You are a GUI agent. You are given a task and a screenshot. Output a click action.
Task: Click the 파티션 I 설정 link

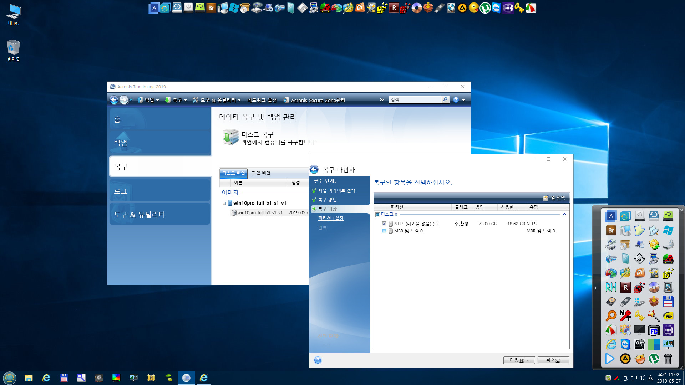coord(330,218)
